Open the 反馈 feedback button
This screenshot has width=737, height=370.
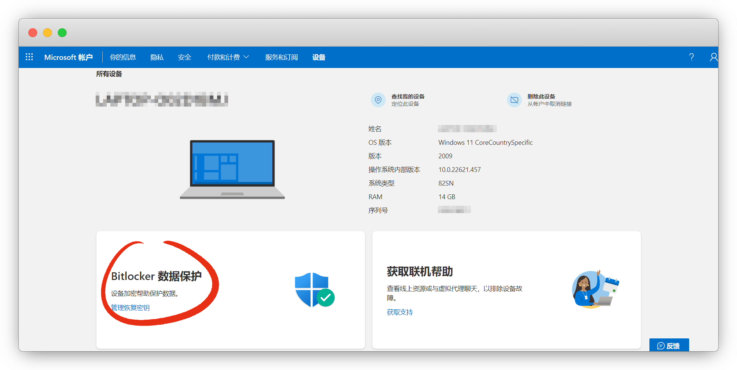[x=669, y=345]
